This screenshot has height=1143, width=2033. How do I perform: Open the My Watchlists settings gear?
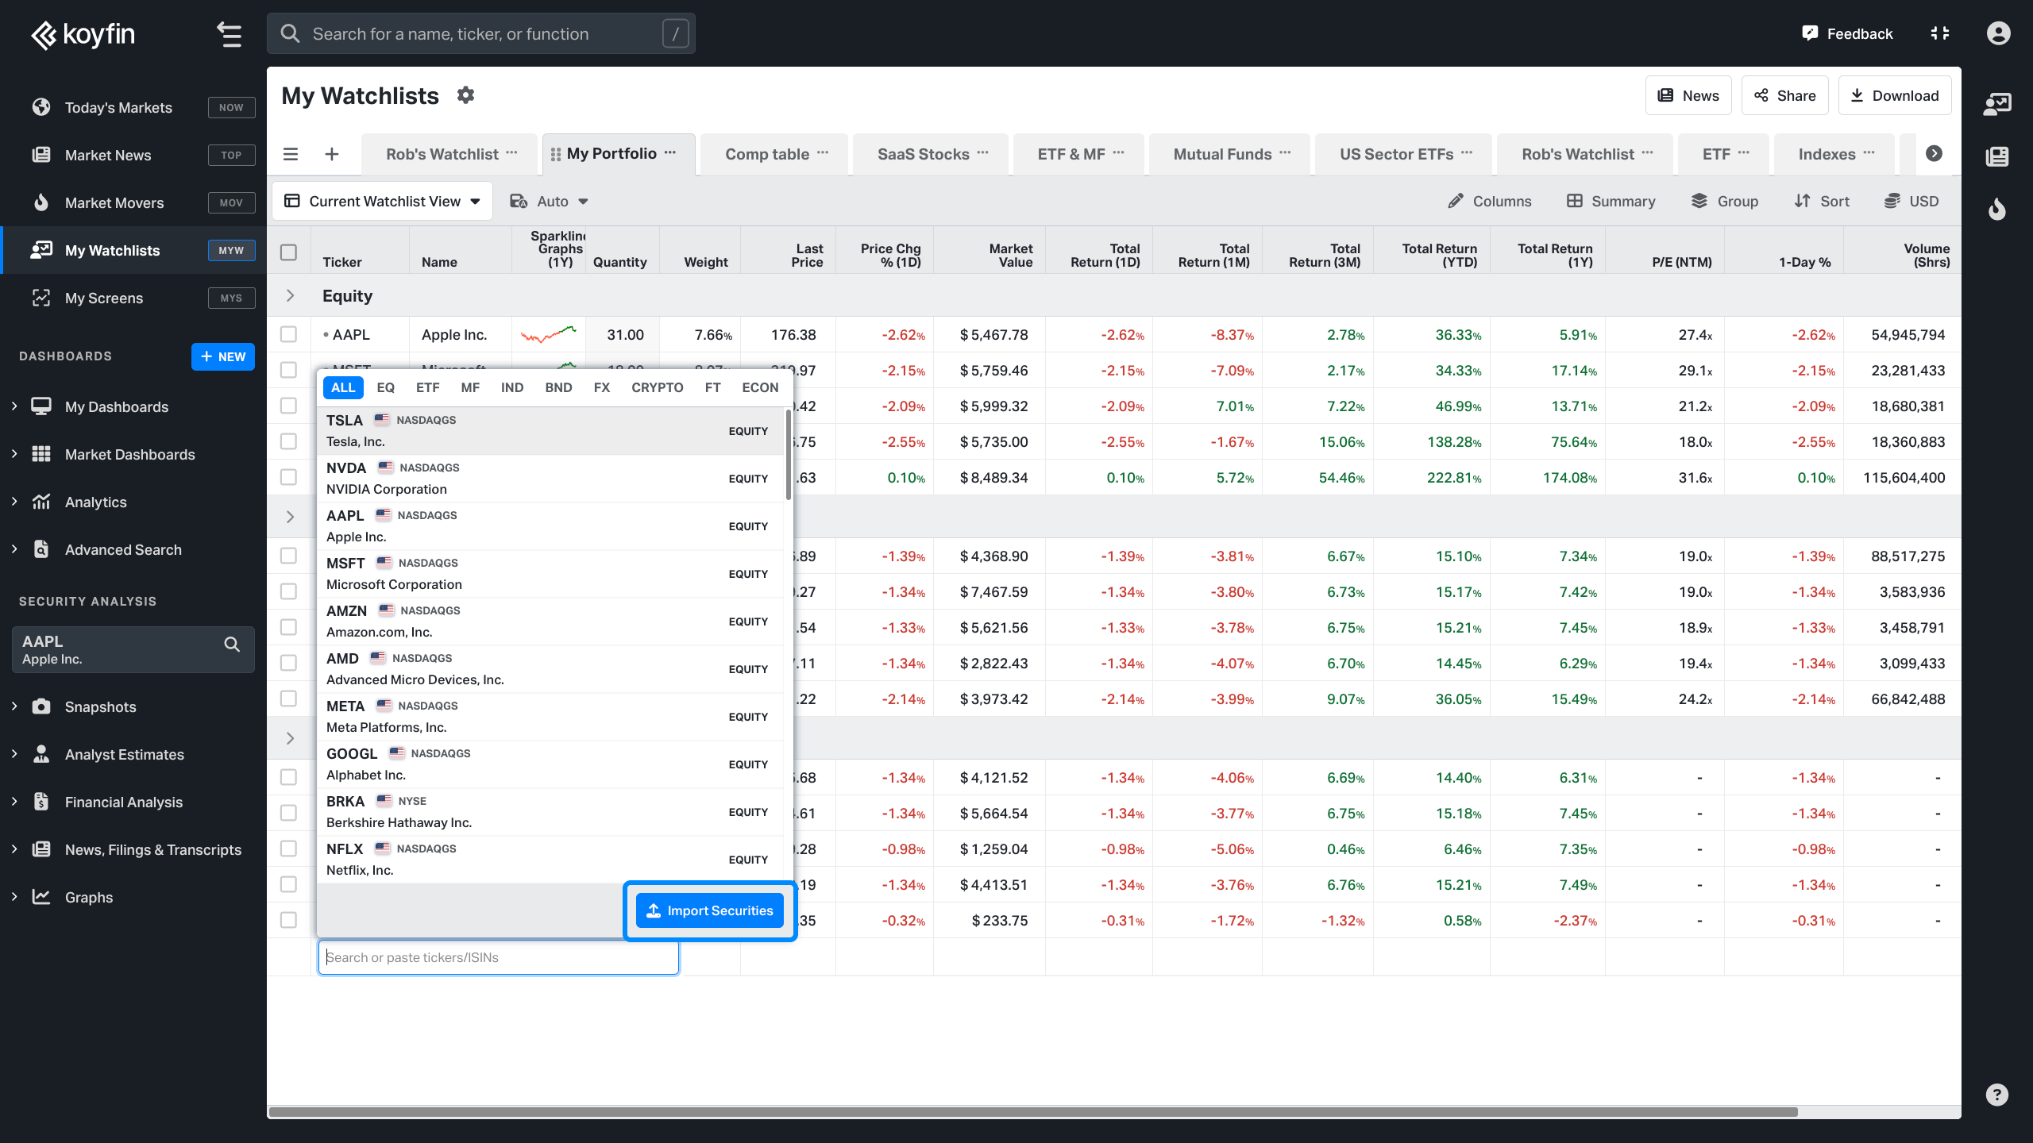pos(466,95)
